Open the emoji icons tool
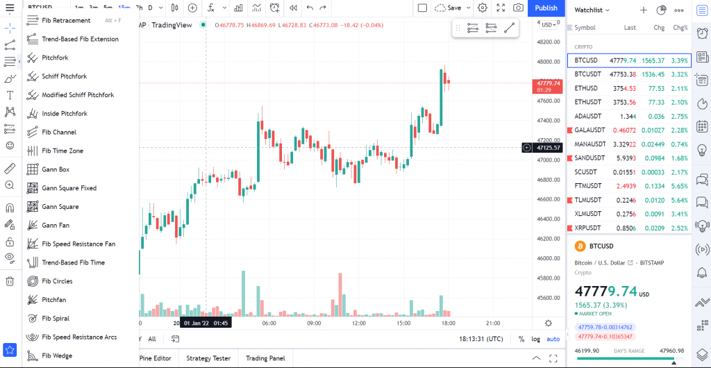This screenshot has height=368, width=711. click(x=10, y=146)
